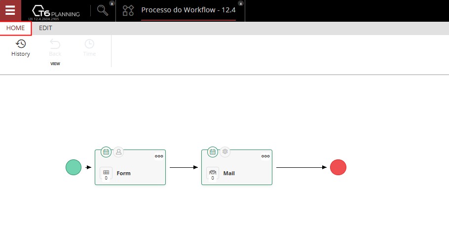Image resolution: width=449 pixels, height=228 pixels.
Task: Open the three-dot menu on Mail task
Action: (x=265, y=156)
